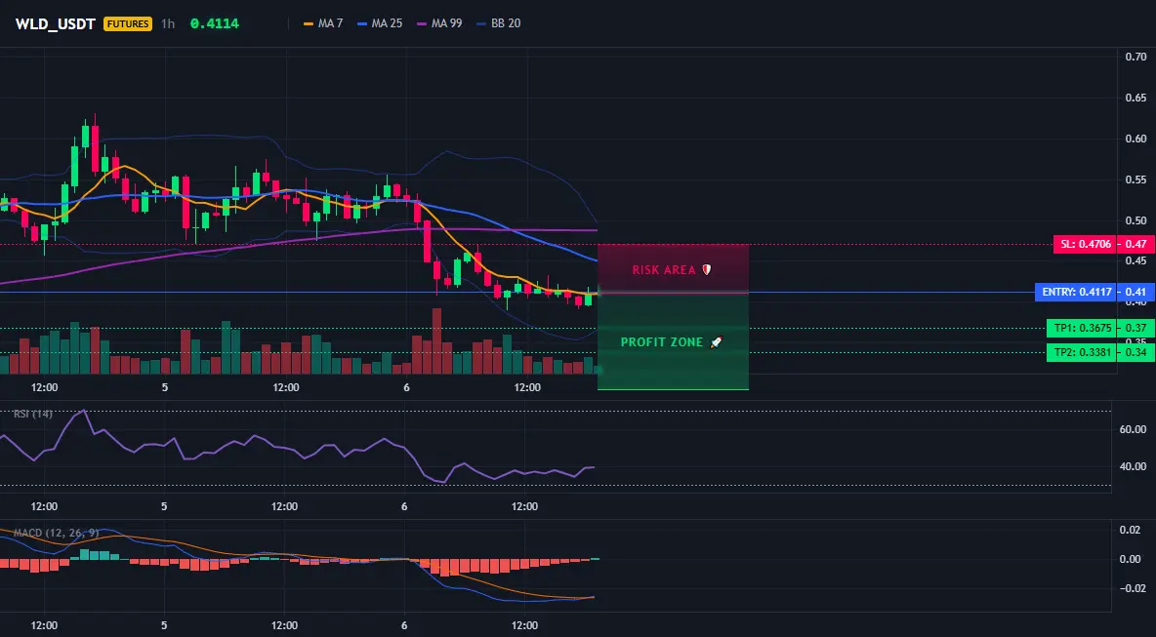
Task: Click the date 6 on RSI time axis
Action: (x=405, y=506)
